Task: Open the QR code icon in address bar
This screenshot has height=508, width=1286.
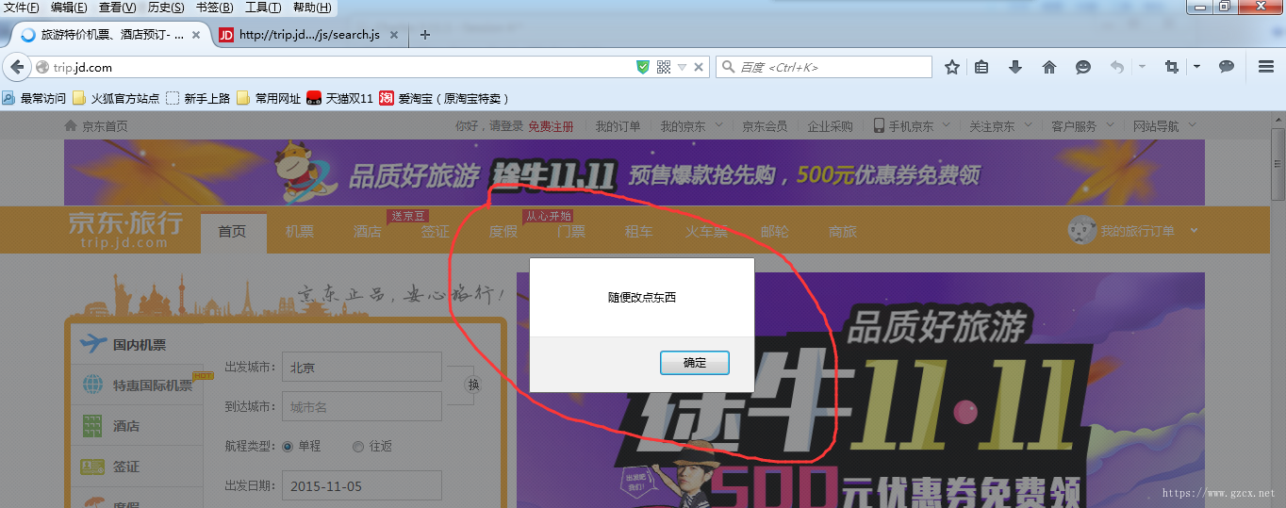Action: (x=663, y=67)
